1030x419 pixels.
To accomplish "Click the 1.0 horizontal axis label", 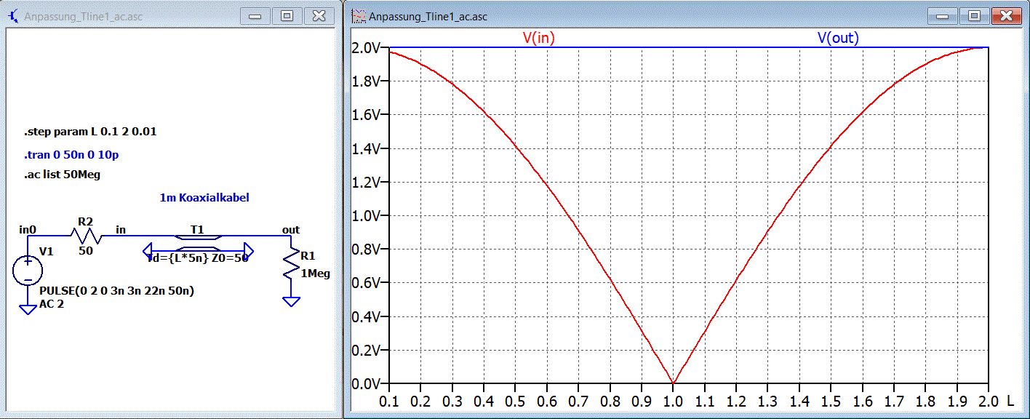I will pyautogui.click(x=673, y=401).
